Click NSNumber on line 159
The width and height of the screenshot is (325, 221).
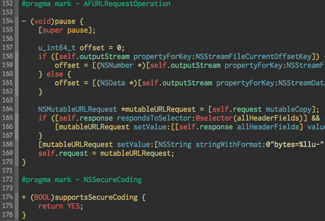[116, 65]
